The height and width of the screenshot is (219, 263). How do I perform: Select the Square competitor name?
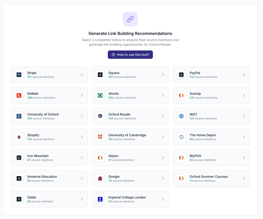pyautogui.click(x=114, y=73)
